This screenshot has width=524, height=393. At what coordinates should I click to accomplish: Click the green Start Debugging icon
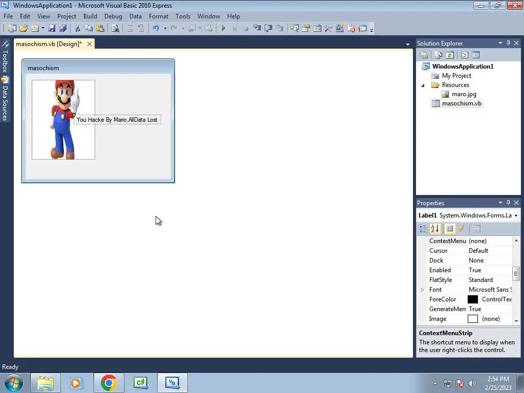point(223,29)
